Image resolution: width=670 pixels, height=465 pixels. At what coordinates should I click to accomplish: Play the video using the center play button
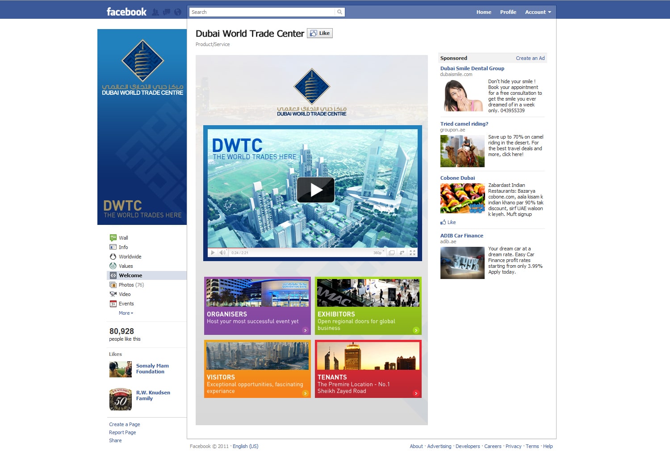tap(316, 190)
